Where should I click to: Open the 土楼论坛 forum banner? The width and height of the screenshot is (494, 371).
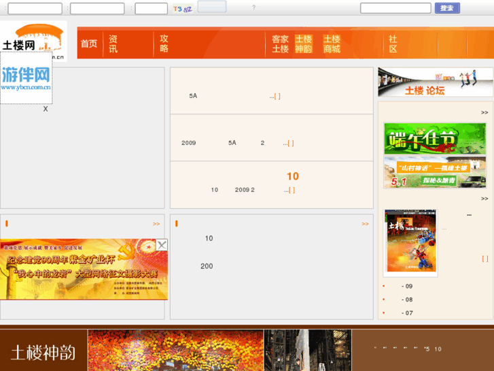(x=436, y=82)
